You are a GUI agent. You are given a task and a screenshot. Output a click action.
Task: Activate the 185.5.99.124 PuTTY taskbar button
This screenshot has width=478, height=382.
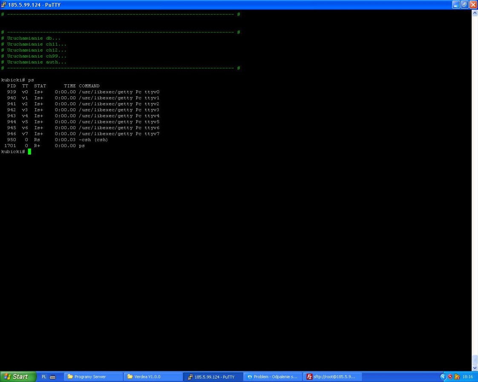pos(213,377)
